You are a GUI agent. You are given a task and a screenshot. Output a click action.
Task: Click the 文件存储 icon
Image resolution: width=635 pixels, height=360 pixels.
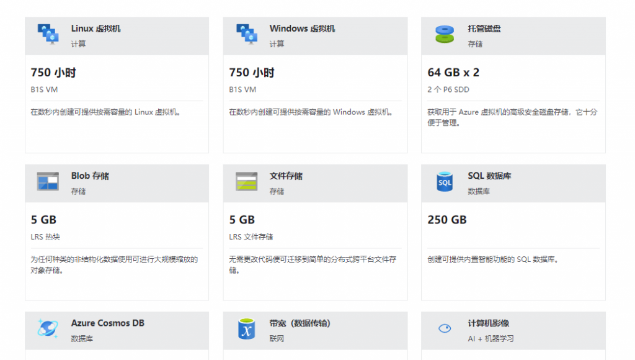[246, 181]
